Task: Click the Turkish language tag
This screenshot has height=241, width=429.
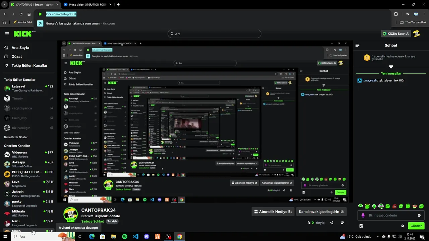Action: (x=112, y=221)
